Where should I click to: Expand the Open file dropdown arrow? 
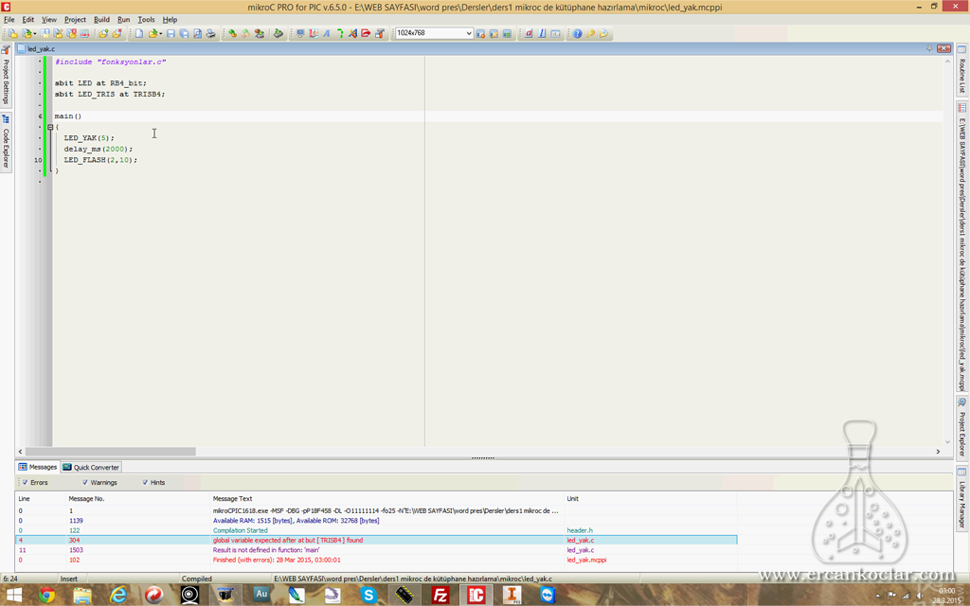[x=161, y=33]
